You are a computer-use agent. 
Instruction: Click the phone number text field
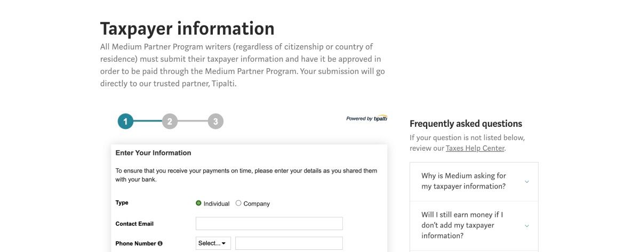(289, 243)
